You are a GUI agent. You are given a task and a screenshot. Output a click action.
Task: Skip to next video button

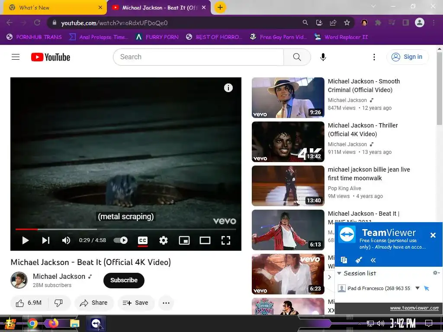(46, 240)
